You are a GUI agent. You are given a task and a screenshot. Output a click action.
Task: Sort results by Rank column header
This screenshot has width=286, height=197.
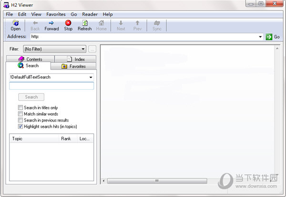coord(68,139)
